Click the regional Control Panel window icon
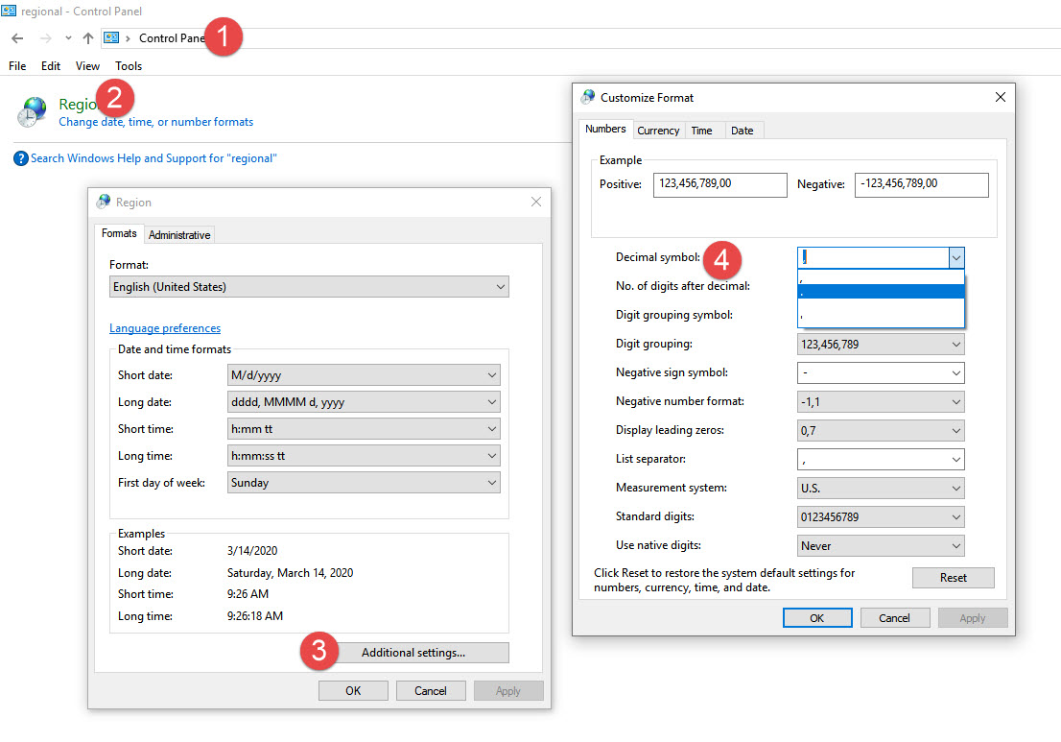The height and width of the screenshot is (742, 1061). click(x=9, y=11)
